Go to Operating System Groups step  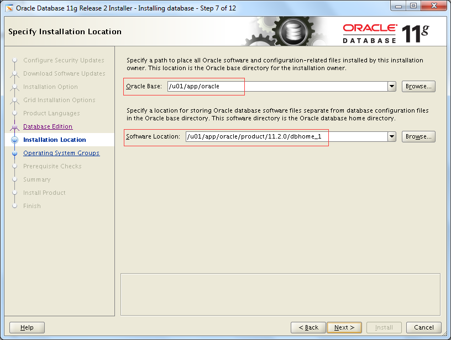click(x=61, y=153)
